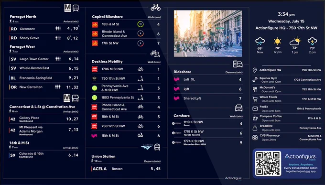This screenshot has height=185, width=325.
Task: Click the pharmacy icon for CVS Pharmacy
Action: [255, 138]
